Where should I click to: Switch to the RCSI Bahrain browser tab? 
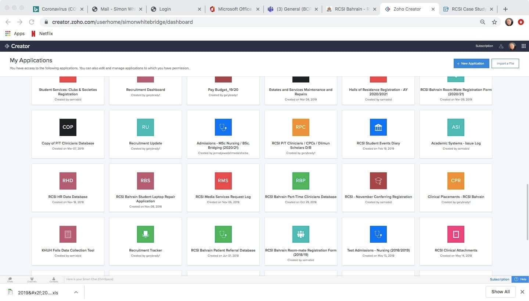[x=352, y=9]
